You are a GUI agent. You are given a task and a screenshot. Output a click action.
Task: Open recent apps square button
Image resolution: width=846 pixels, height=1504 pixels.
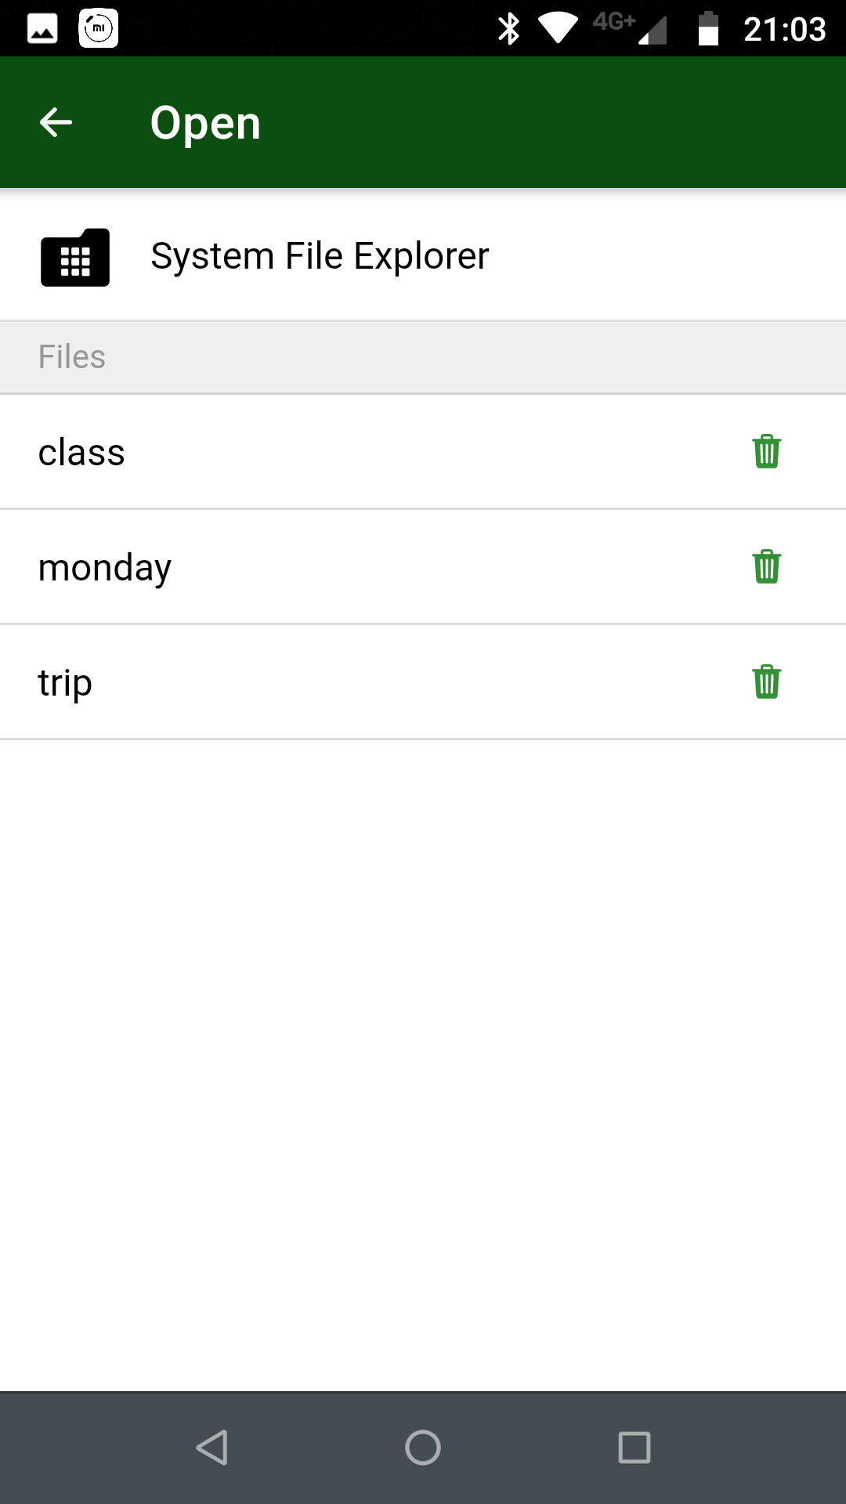pyautogui.click(x=634, y=1447)
